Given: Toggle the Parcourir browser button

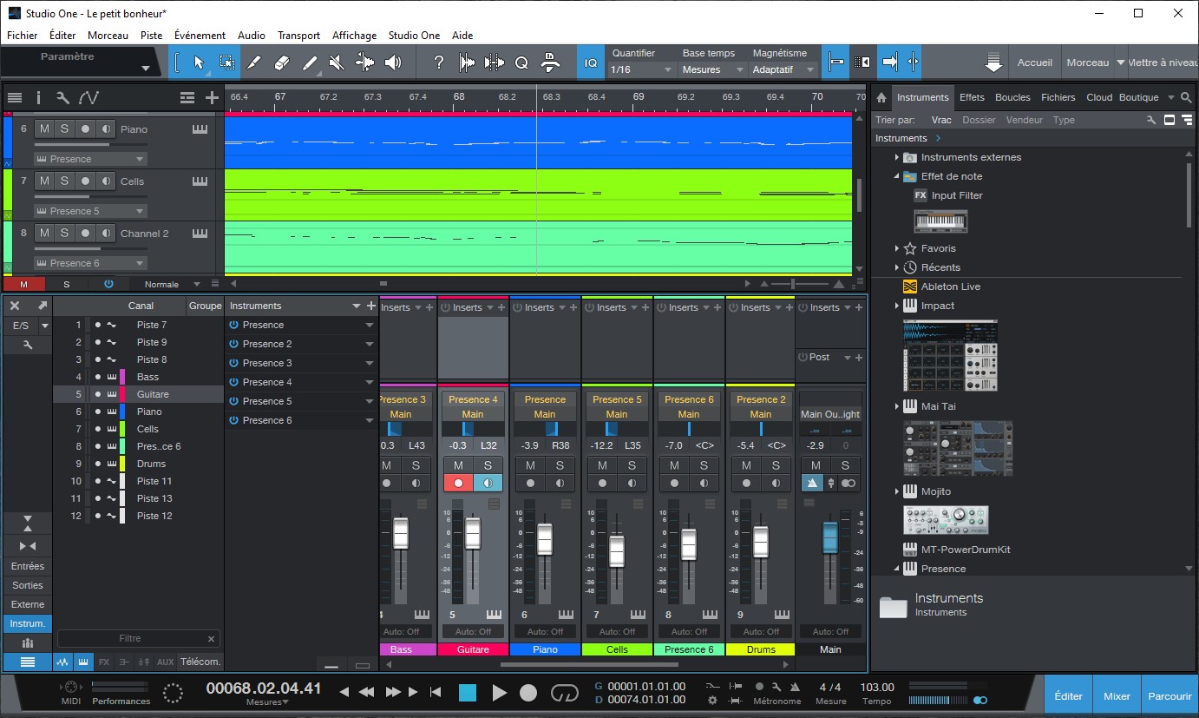Looking at the screenshot, I should (x=1170, y=695).
